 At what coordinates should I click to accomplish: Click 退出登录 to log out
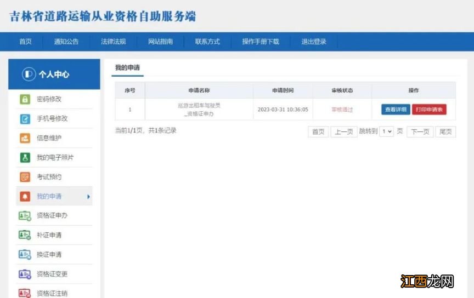click(314, 42)
